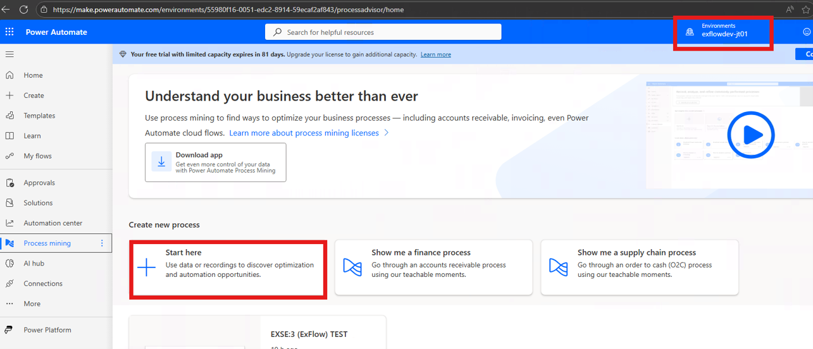Click the Power Automate title in header
The height and width of the screenshot is (349, 813).
coord(56,32)
